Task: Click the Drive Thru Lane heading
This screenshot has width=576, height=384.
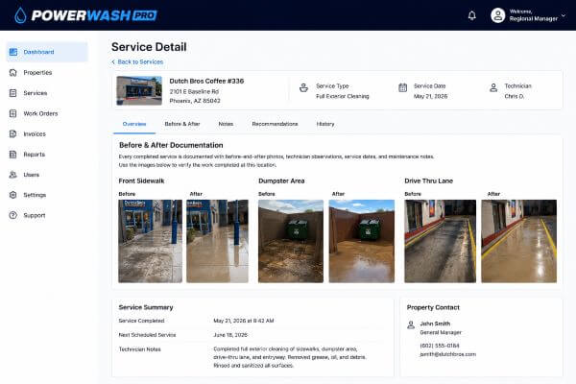Action: coord(429,180)
